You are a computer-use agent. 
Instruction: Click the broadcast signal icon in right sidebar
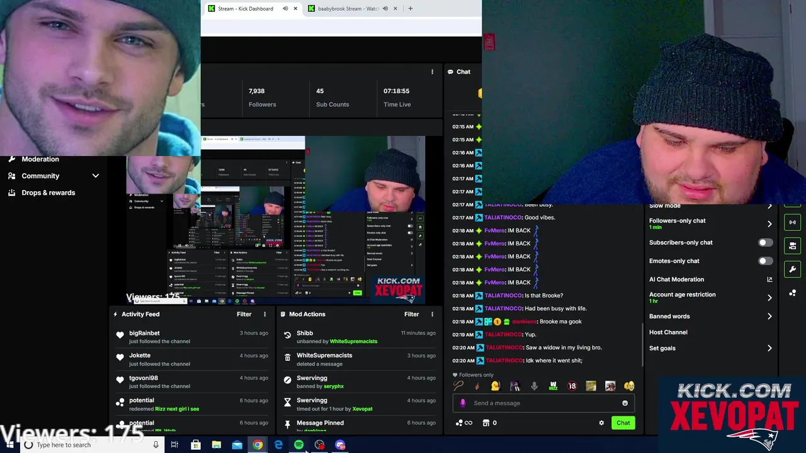coord(792,222)
